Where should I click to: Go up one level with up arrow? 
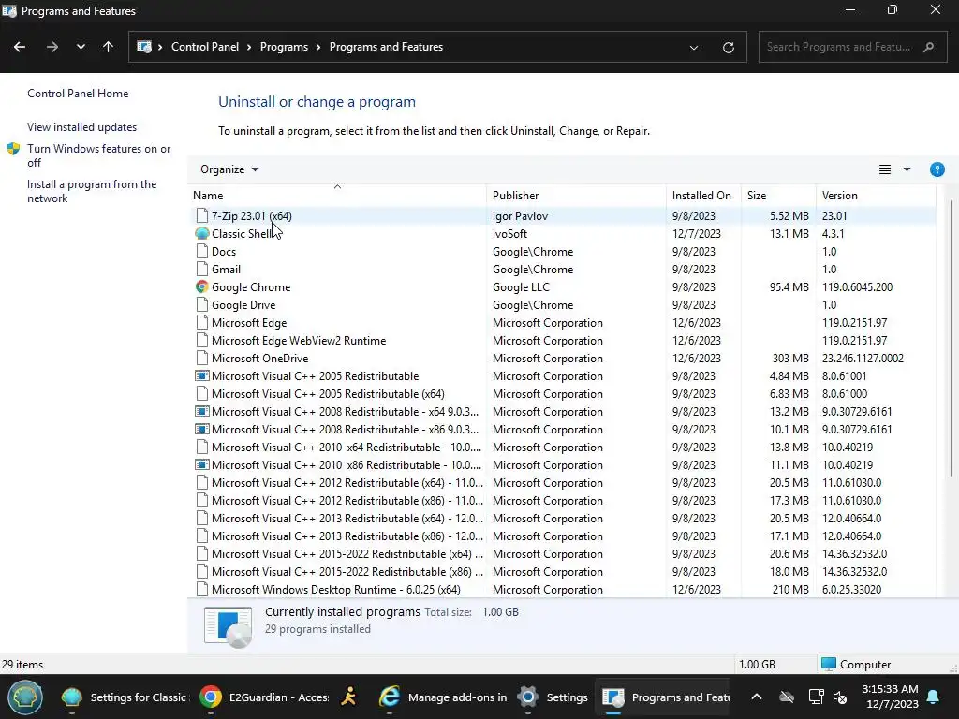click(109, 47)
